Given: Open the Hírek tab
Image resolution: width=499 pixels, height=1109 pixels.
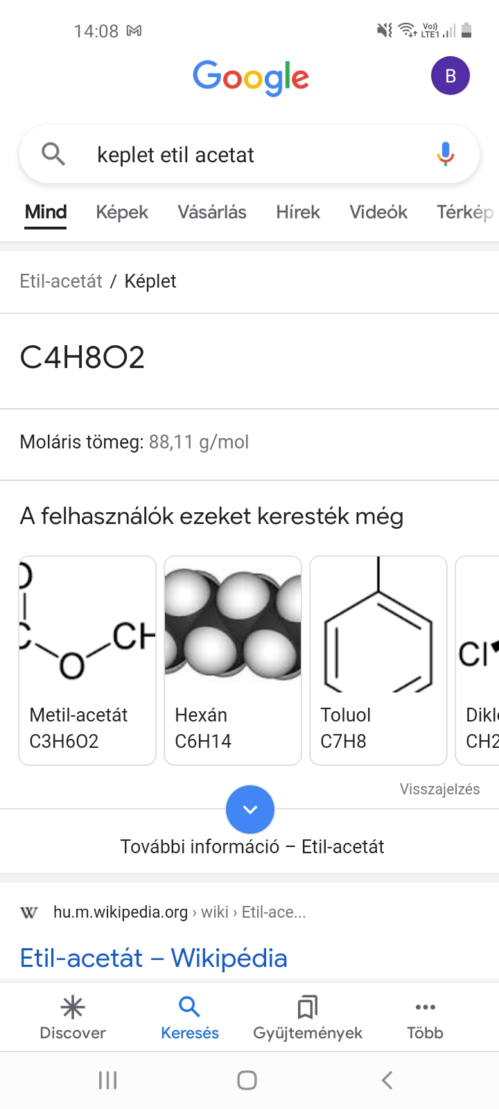Looking at the screenshot, I should 298,212.
